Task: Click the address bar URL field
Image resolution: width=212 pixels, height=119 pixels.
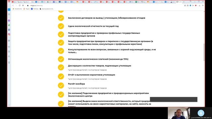Action: coord(105,6)
